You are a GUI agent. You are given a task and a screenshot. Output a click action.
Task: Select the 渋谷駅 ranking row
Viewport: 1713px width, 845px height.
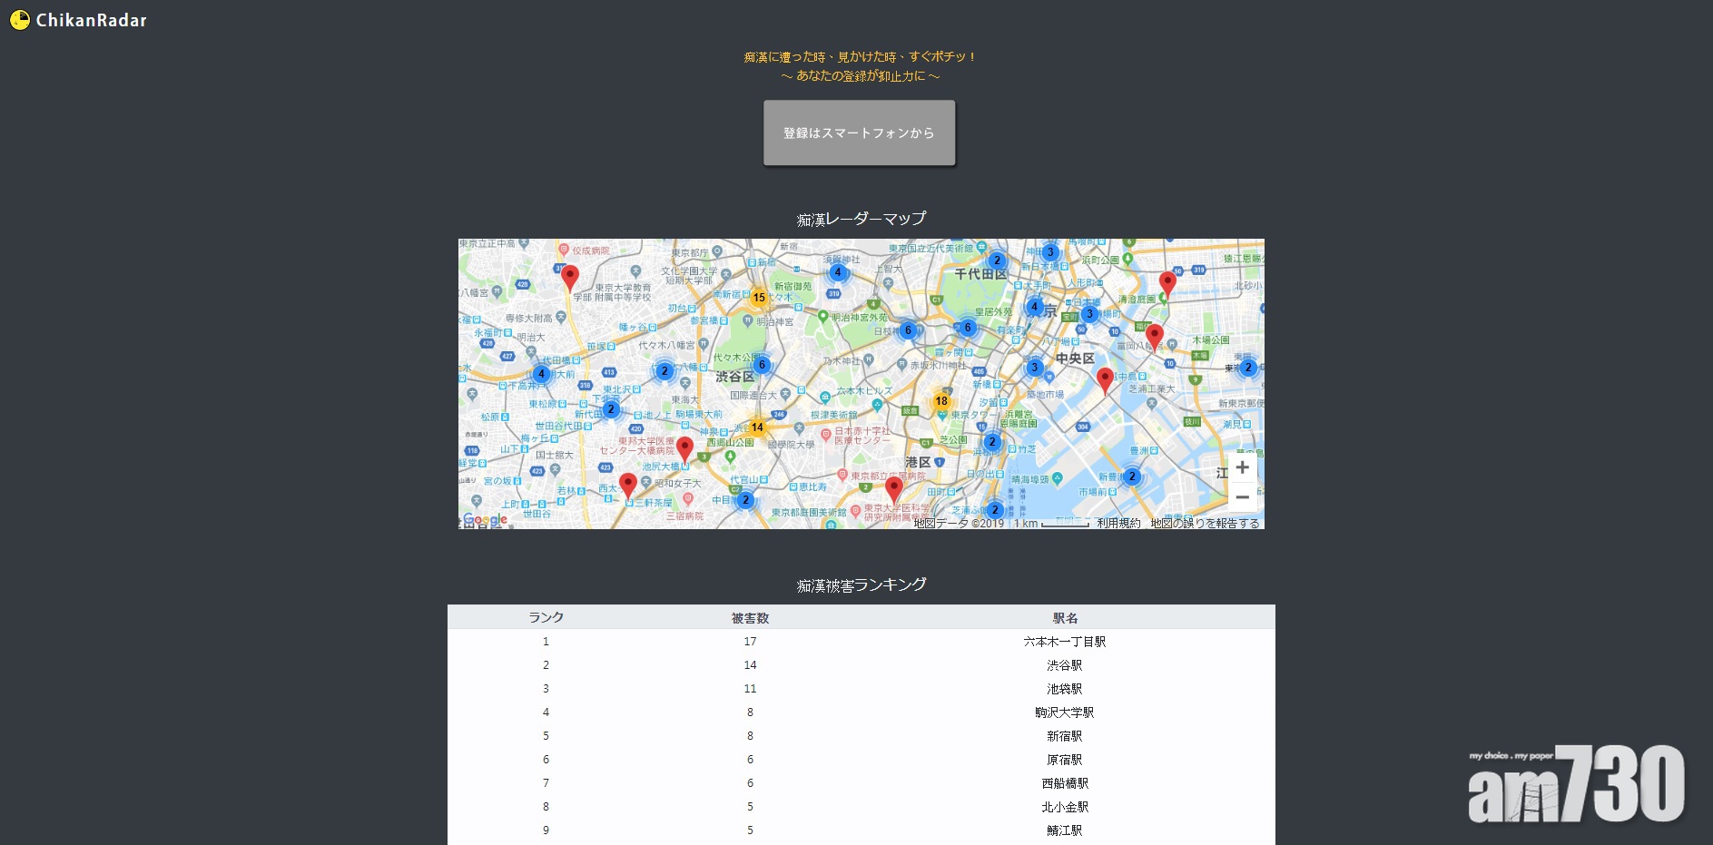pos(1064,665)
